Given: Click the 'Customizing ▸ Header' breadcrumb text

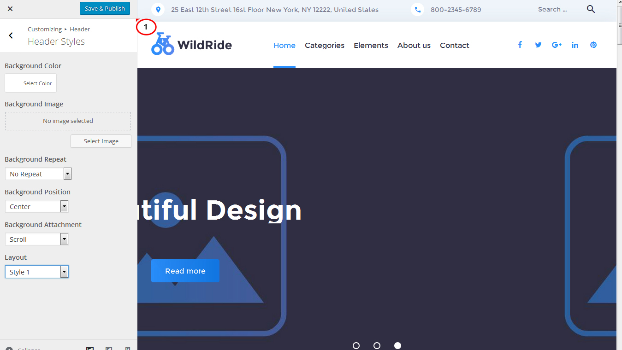Looking at the screenshot, I should point(59,29).
